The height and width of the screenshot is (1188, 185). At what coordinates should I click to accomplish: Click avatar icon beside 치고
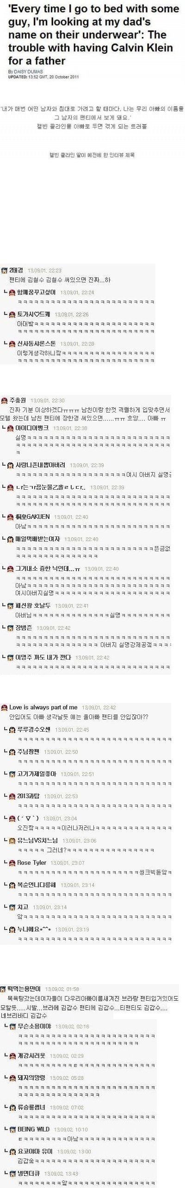pos(12,907)
